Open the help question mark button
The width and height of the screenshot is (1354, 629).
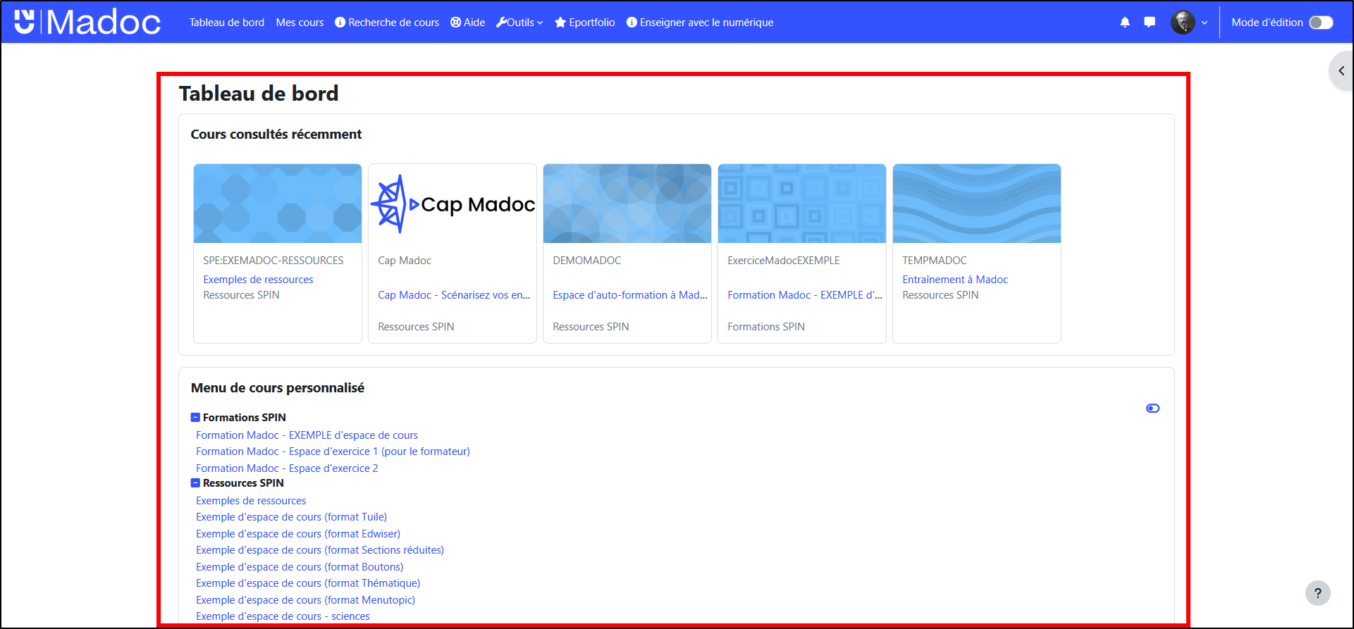pyautogui.click(x=1317, y=593)
